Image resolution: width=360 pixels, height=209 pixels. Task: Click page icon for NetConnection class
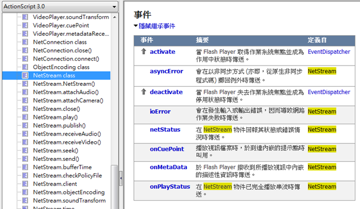pos(25,42)
